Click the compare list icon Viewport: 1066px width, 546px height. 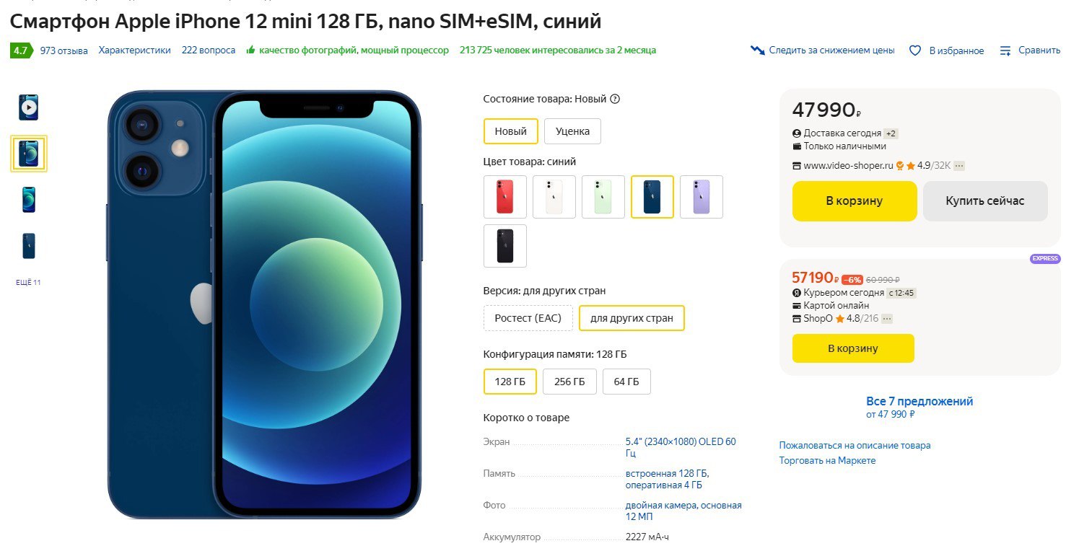click(x=1005, y=50)
